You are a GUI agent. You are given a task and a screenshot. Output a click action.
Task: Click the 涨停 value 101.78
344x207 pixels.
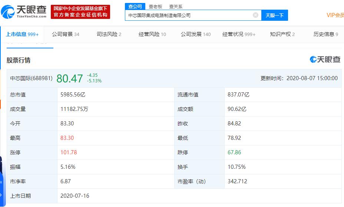[x=69, y=152]
